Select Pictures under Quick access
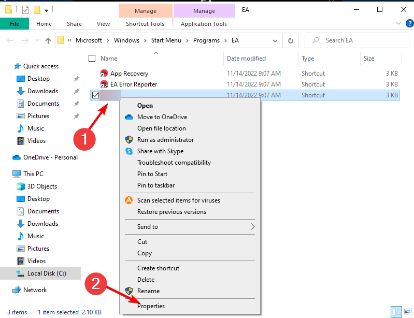This screenshot has height=318, width=414. (x=38, y=116)
